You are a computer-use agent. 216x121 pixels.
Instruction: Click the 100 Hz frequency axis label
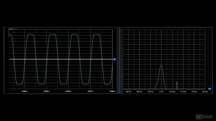coord(128,92)
